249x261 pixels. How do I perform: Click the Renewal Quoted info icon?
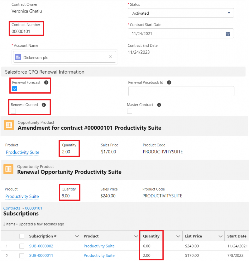pyautogui.click(x=44, y=105)
